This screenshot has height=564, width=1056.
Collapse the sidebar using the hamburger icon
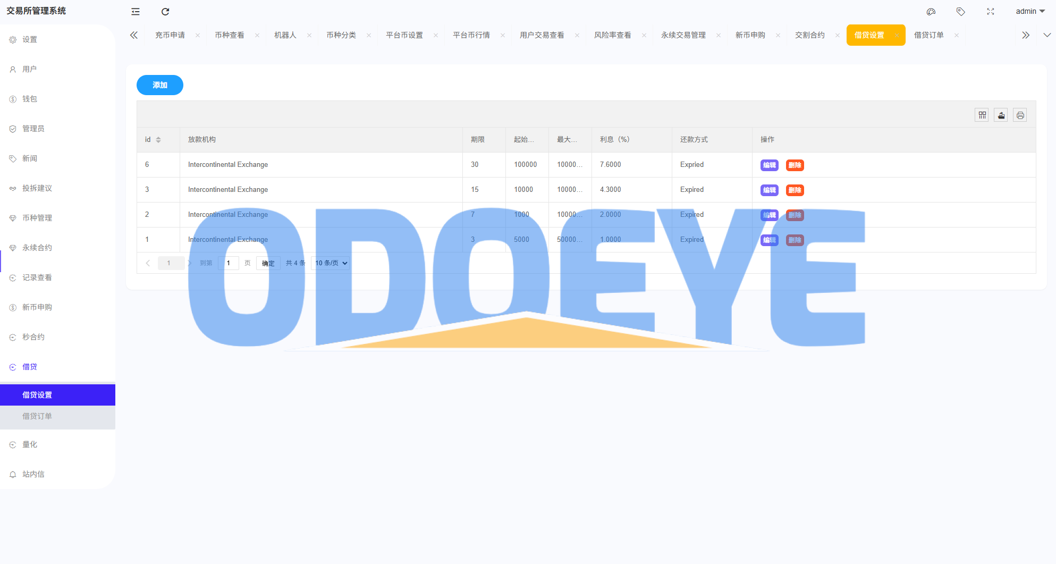pyautogui.click(x=135, y=11)
